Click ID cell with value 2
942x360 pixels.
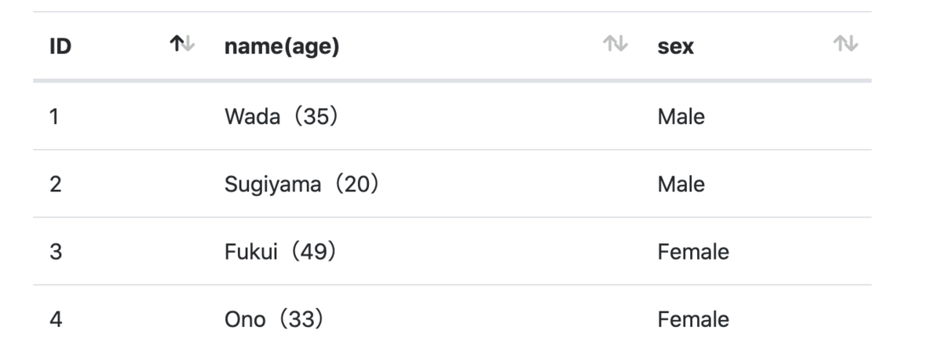tap(55, 184)
